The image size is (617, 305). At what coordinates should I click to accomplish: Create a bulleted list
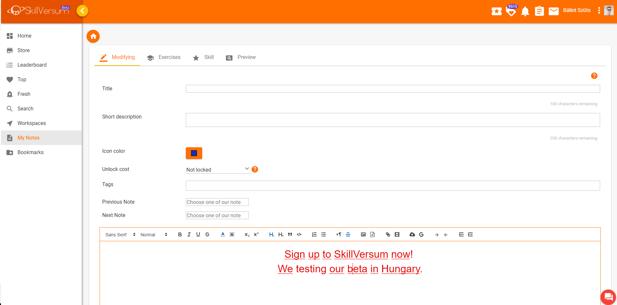tap(323, 234)
